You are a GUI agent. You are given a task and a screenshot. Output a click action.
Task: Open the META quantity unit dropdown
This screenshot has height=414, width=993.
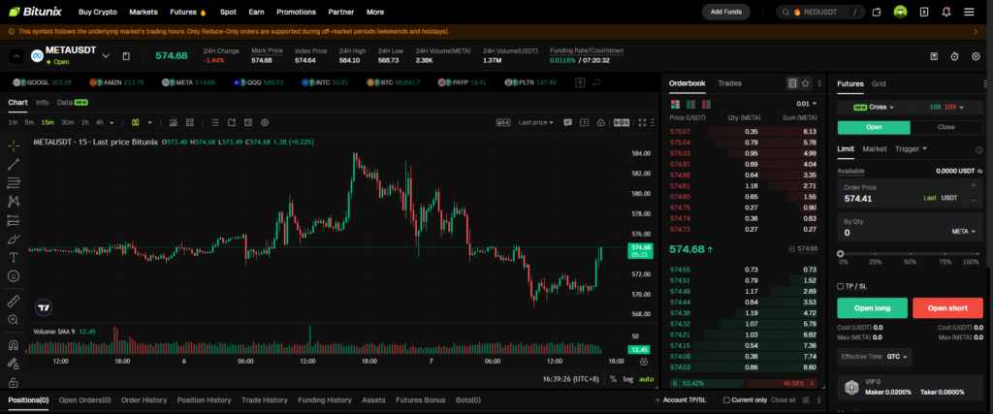tap(963, 232)
